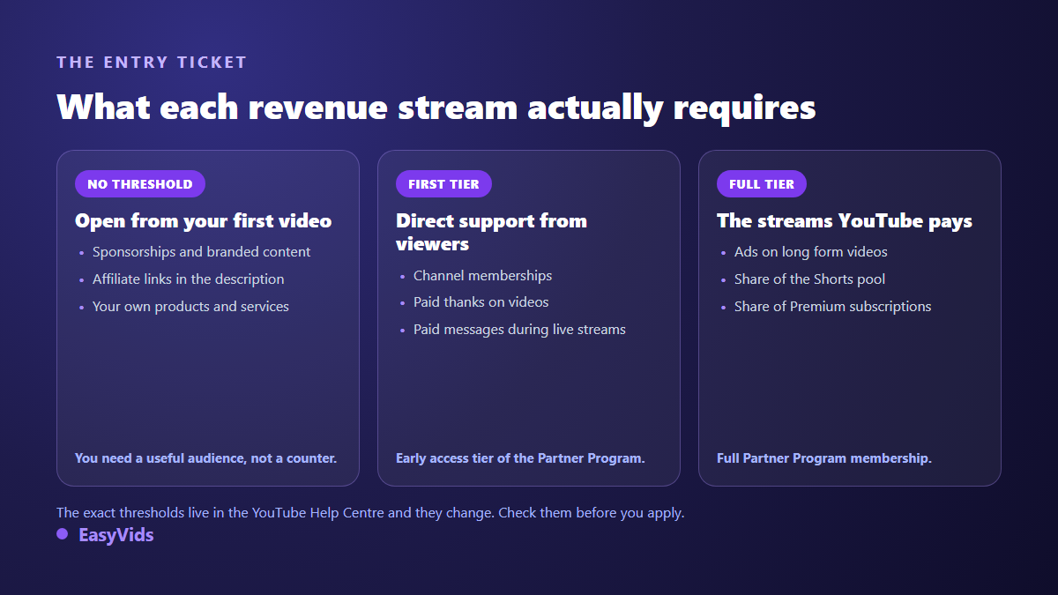Click the NO THRESHOLD badge

140,184
